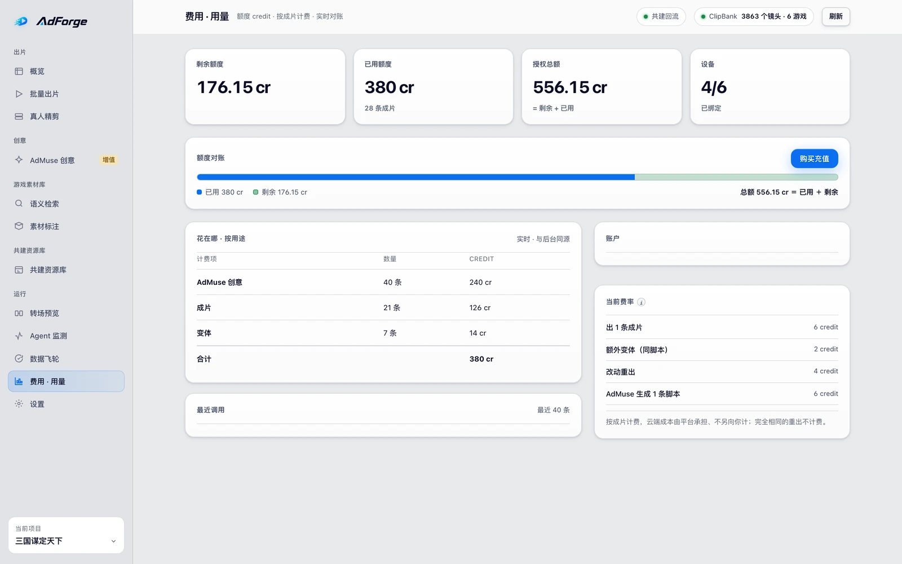
Task: Click the AdMuse 创意 table row label
Action: pos(219,283)
